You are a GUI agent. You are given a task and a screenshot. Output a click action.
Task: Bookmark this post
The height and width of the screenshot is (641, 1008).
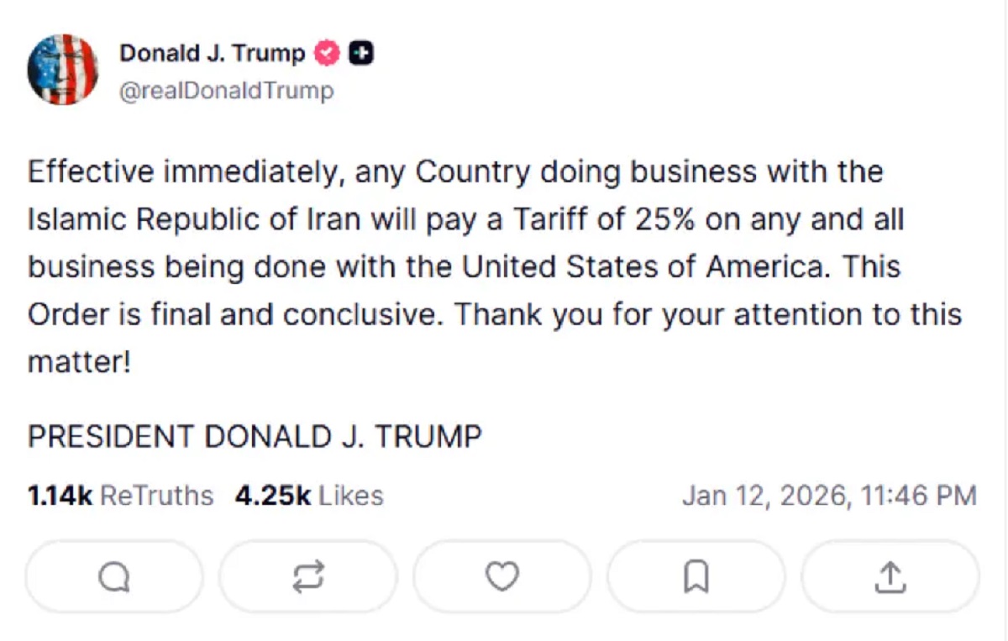(x=696, y=576)
